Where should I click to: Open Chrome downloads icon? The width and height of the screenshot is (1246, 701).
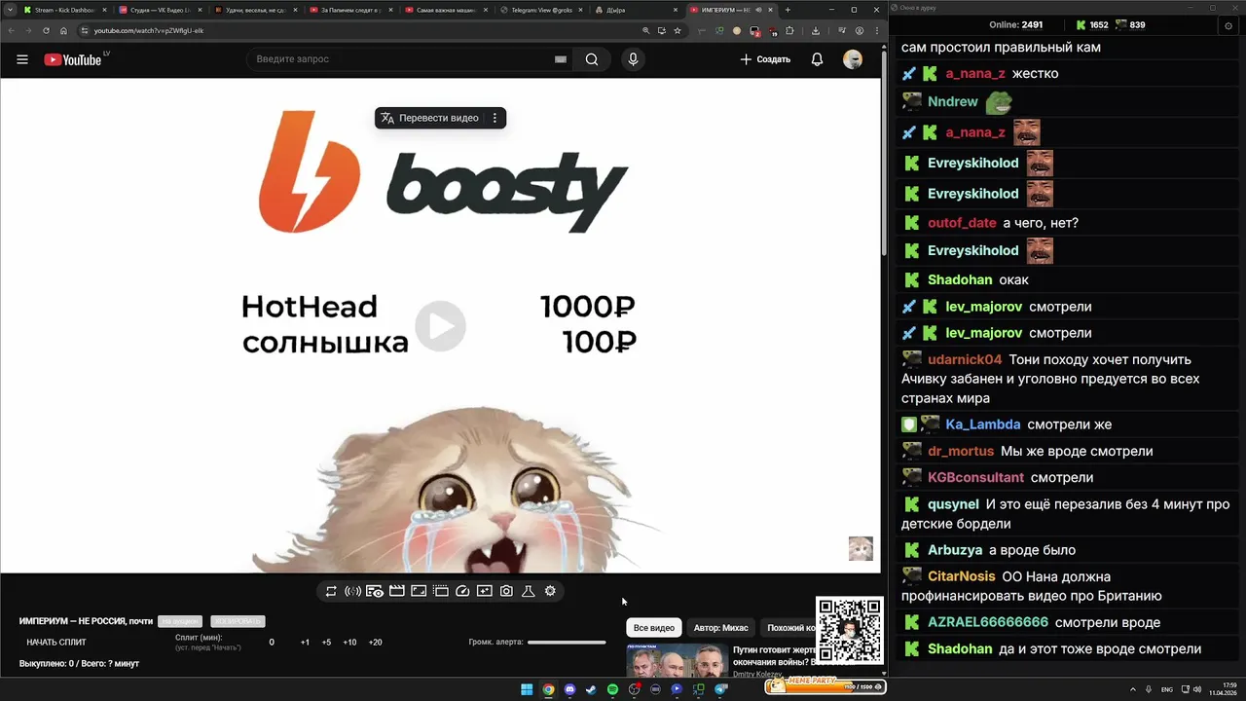pos(816,30)
